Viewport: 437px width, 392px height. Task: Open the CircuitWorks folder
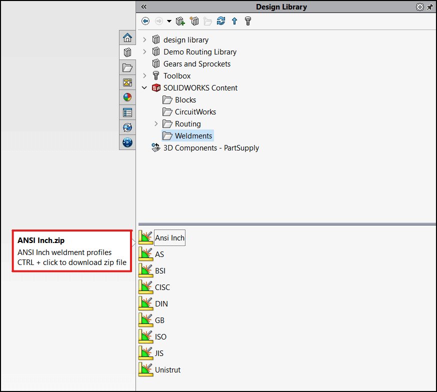point(195,111)
